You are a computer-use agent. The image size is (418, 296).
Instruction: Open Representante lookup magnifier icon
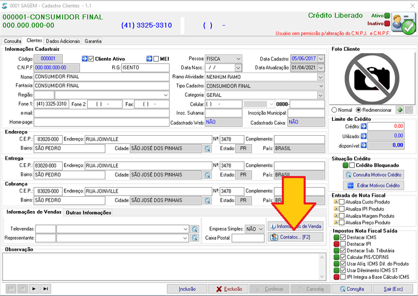click(x=195, y=238)
